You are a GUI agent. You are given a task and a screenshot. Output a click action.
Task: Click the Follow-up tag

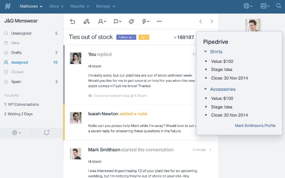tap(126, 37)
